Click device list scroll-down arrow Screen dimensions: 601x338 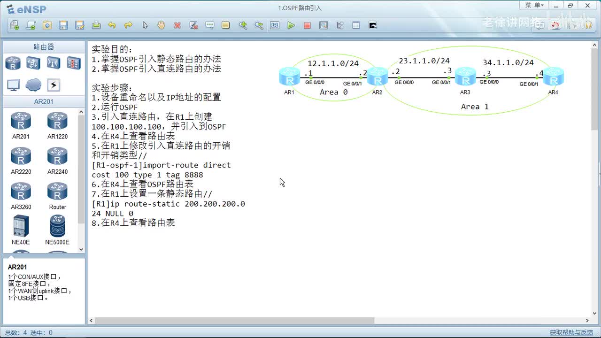81,250
